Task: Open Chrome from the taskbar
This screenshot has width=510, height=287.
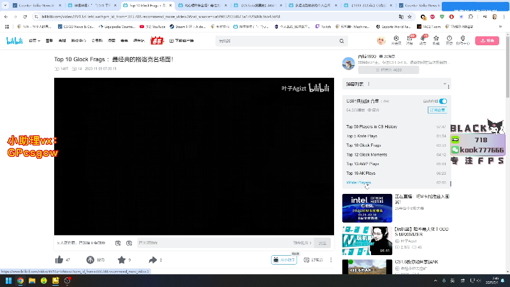Action: click(20, 281)
